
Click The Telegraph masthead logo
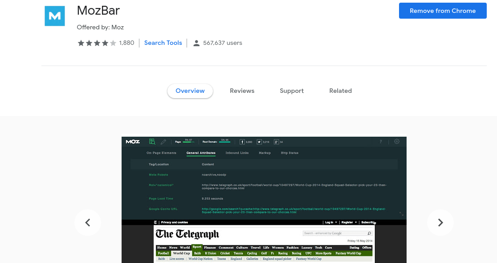click(187, 234)
